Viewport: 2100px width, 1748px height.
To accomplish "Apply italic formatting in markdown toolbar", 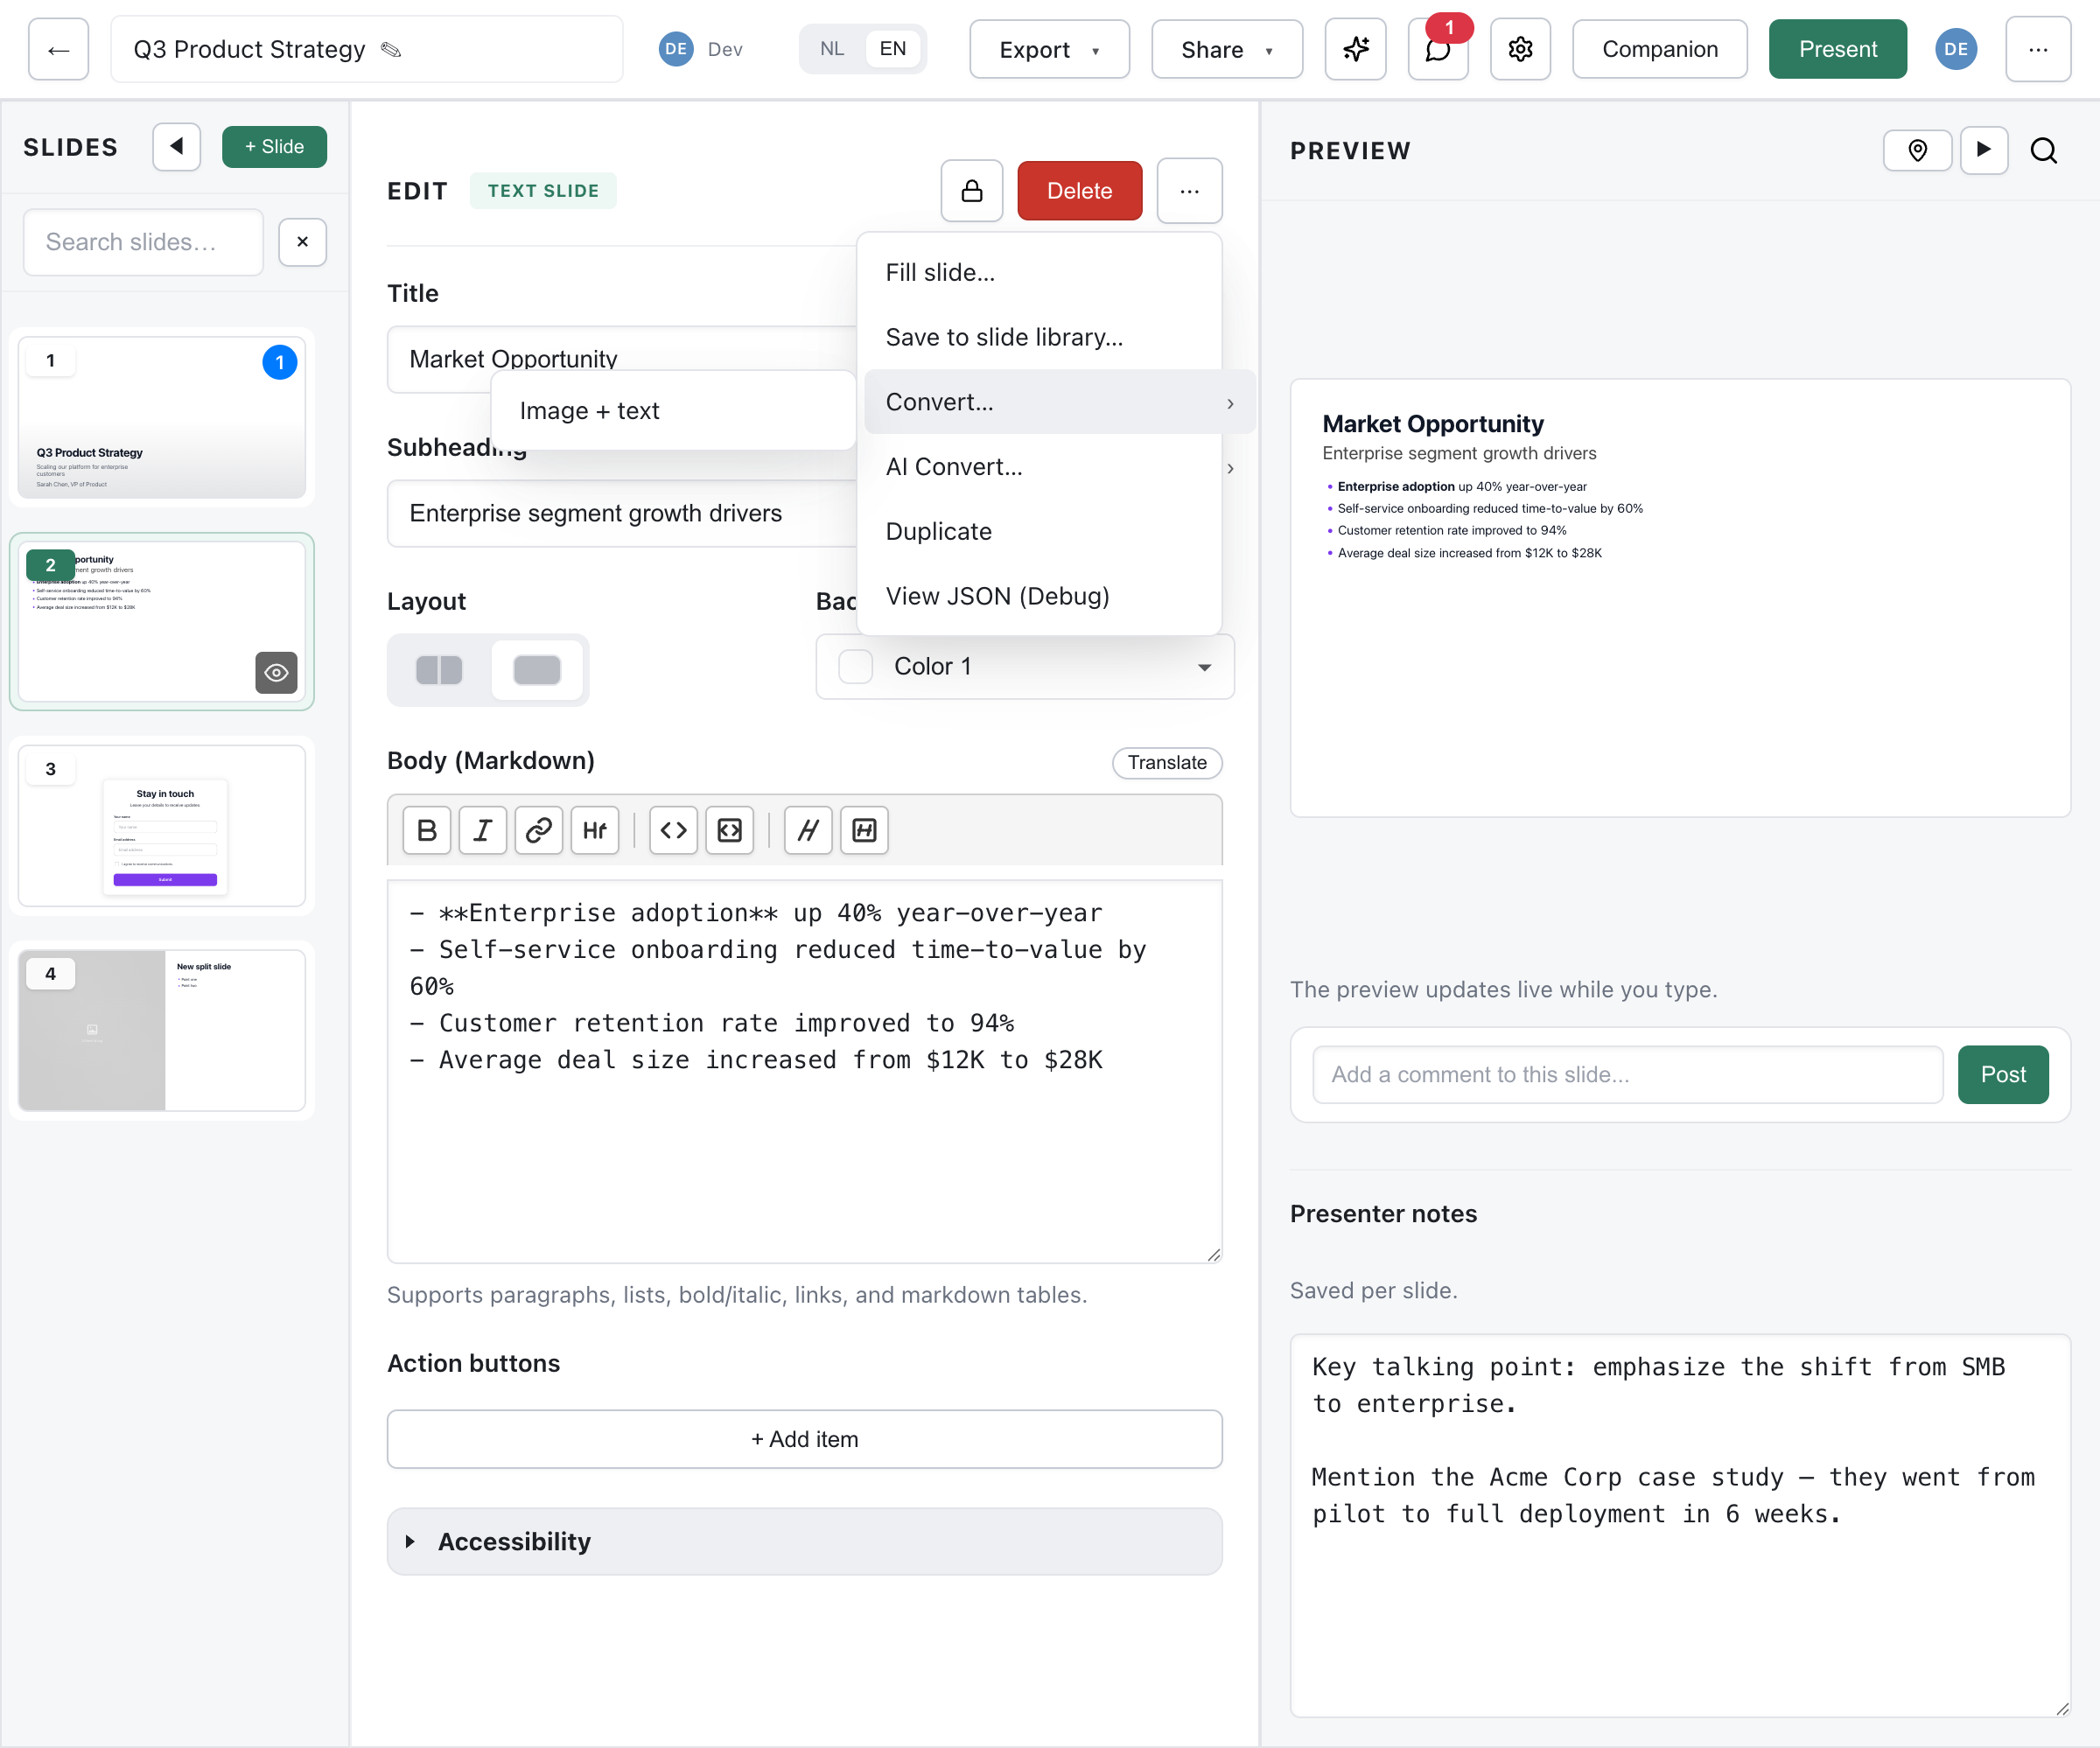I will pyautogui.click(x=483, y=830).
